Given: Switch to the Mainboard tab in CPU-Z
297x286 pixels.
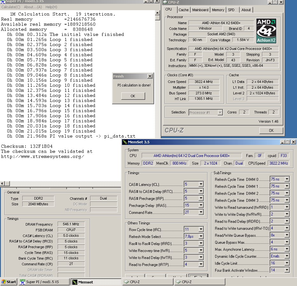Looking at the screenshot, I should click(200, 10).
